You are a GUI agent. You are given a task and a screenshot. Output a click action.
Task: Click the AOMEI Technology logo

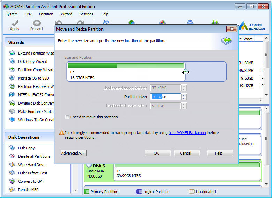[252, 26]
